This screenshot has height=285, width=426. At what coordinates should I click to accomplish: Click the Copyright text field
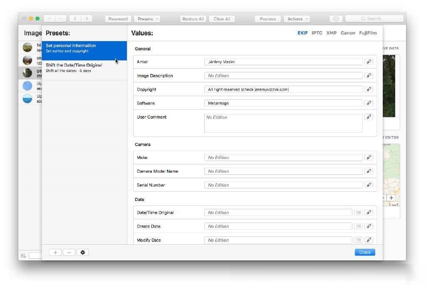pyautogui.click(x=283, y=89)
